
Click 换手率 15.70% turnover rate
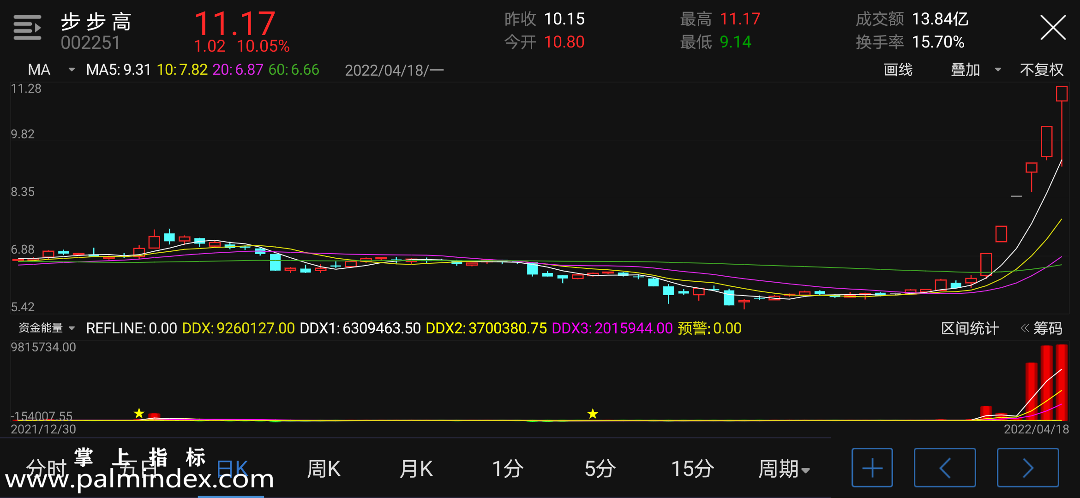click(910, 42)
